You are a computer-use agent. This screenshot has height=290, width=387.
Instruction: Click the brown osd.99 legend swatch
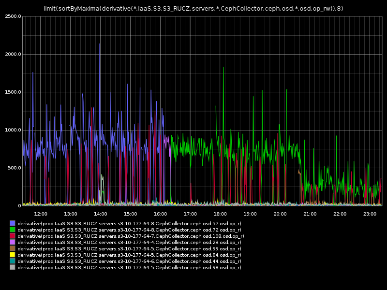tap(13, 248)
